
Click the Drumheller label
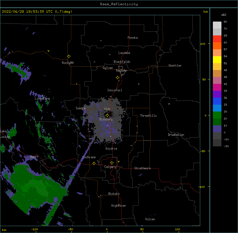[176, 135]
